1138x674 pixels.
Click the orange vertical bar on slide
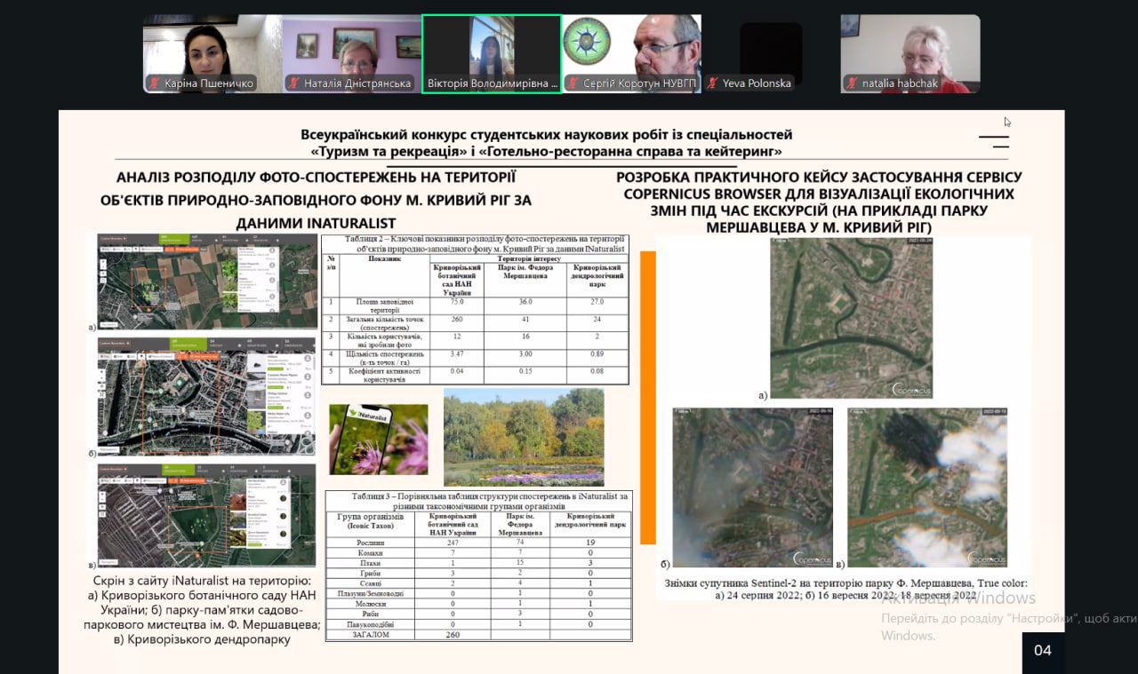click(x=647, y=397)
